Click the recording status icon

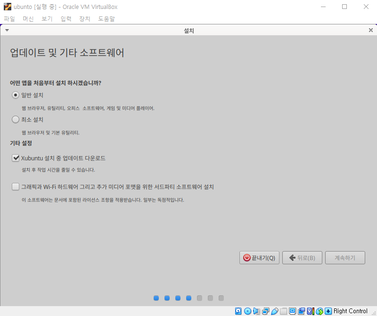(301, 311)
